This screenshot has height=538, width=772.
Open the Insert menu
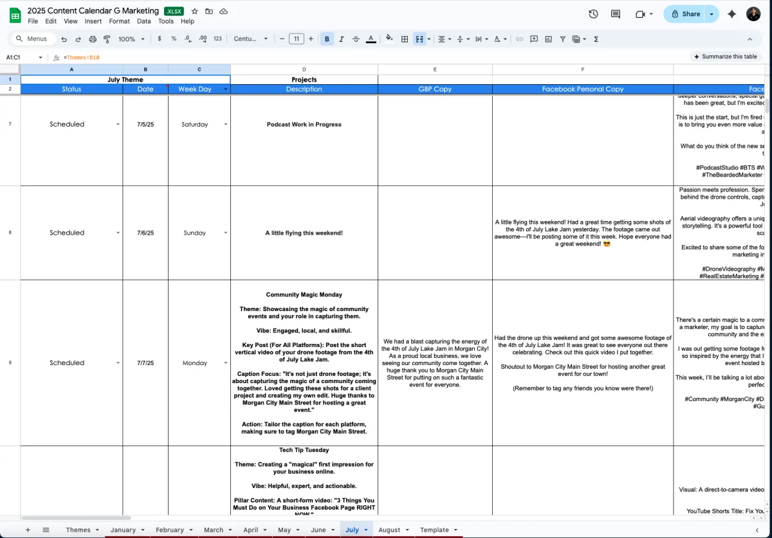[x=93, y=21]
